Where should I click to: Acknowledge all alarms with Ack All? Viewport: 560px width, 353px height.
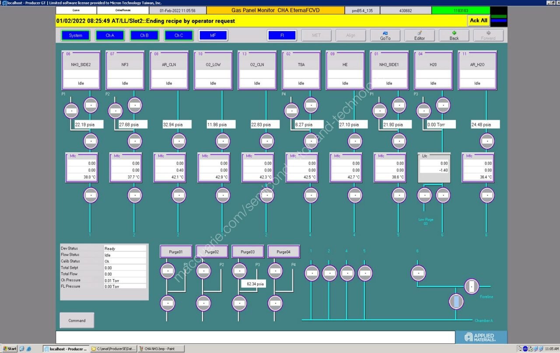coord(478,21)
